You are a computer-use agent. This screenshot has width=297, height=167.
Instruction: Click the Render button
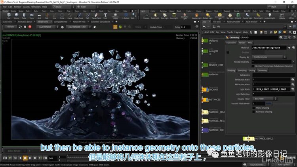click(x=11, y=27)
